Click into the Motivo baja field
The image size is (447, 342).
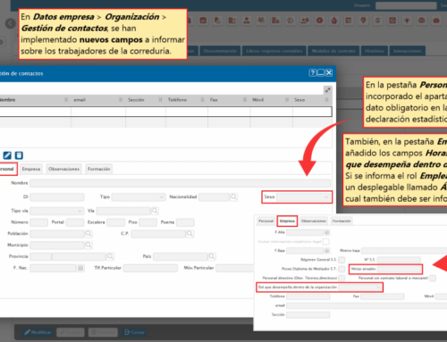coord(404,251)
